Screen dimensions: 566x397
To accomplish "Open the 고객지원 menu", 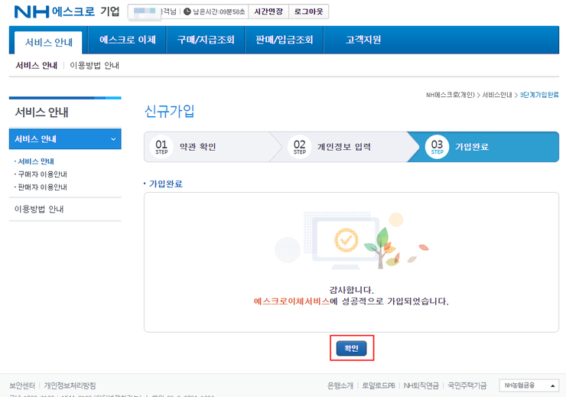I will click(x=363, y=40).
